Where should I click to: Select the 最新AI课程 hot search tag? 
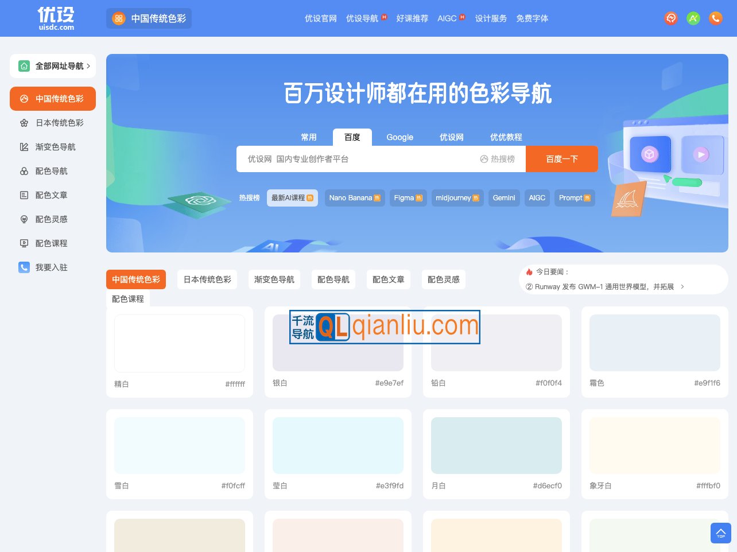292,197
